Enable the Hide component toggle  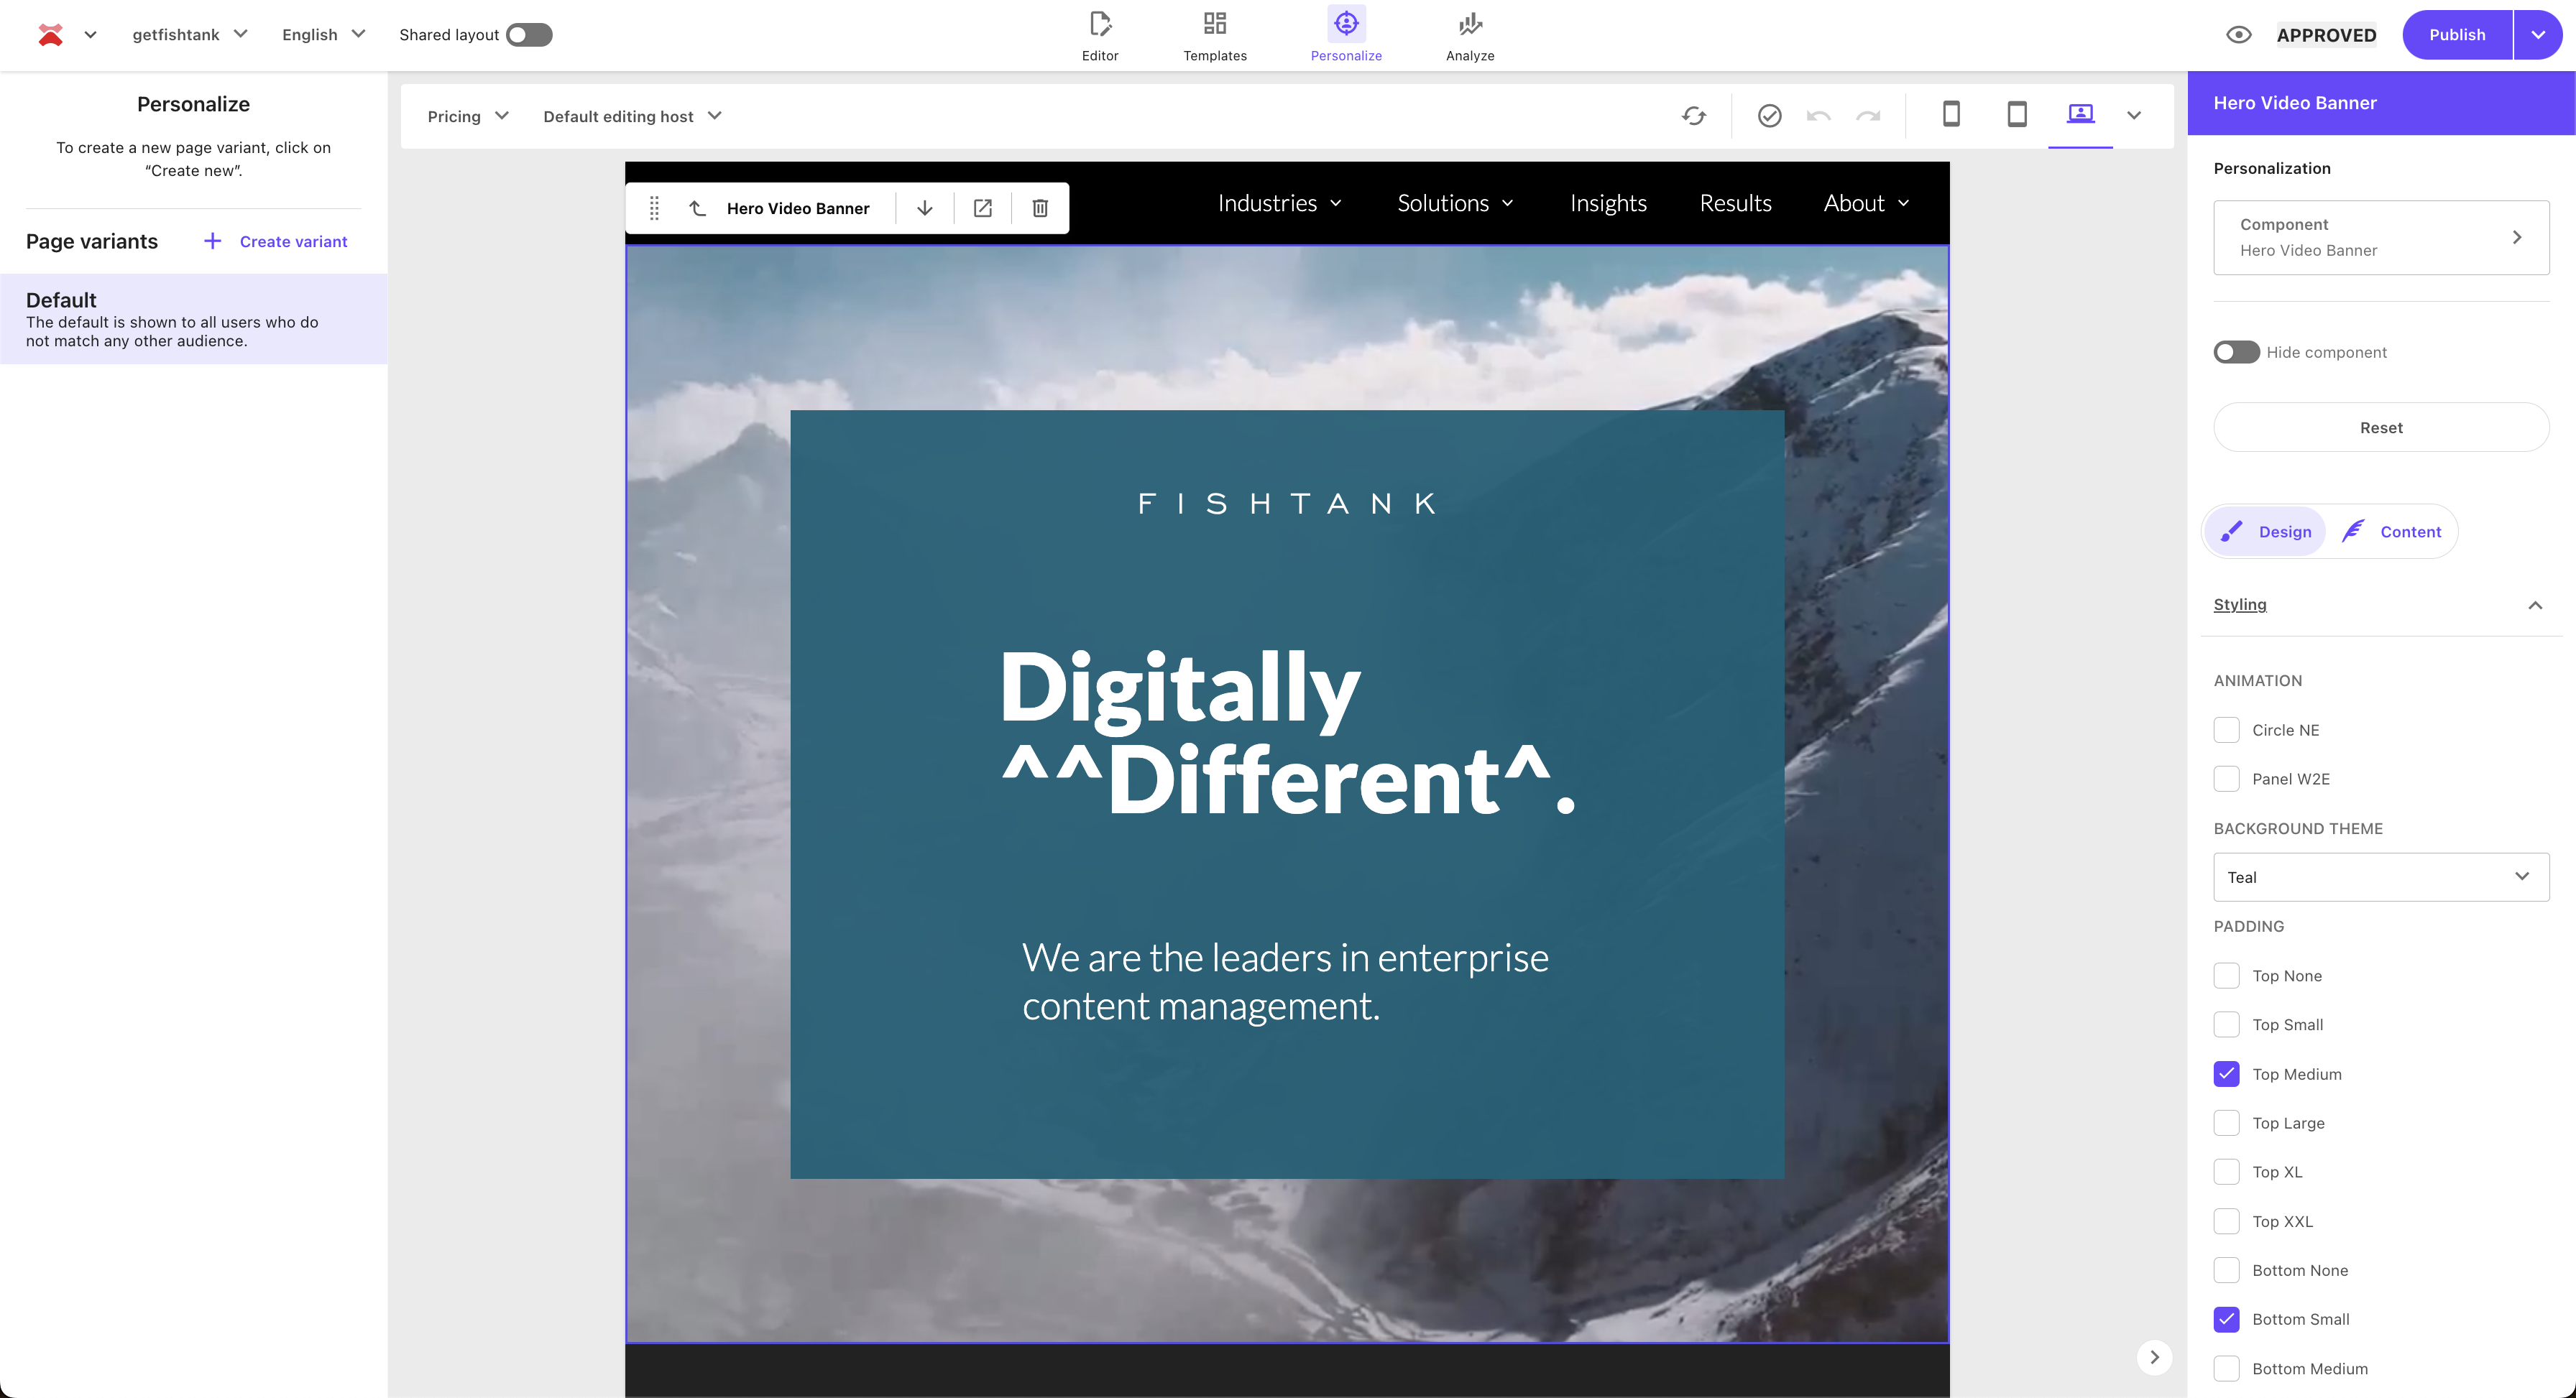(x=2236, y=352)
